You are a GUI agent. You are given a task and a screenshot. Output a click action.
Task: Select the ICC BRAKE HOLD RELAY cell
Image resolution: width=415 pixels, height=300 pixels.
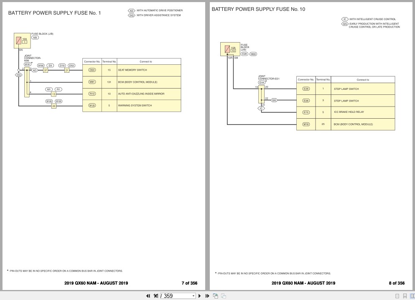pos(363,112)
